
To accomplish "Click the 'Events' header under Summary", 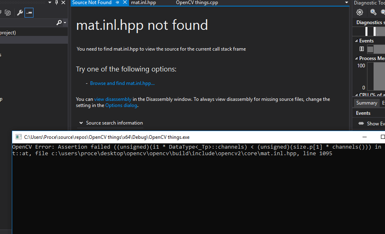I will 363,113.
